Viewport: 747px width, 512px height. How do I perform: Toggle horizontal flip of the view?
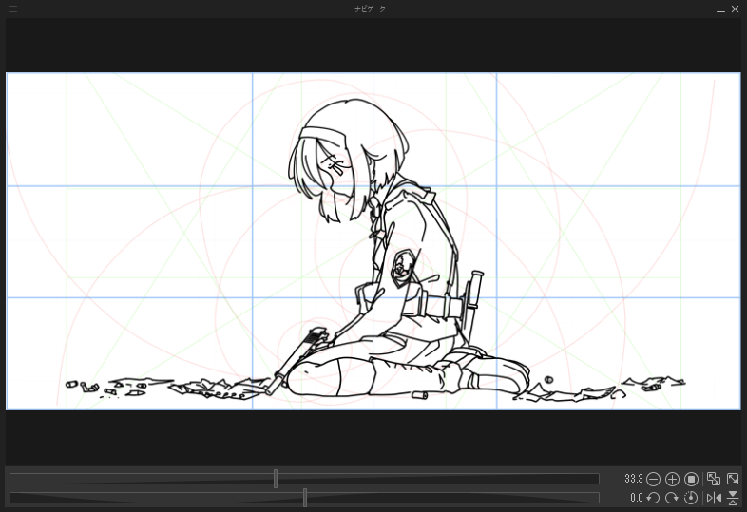tap(714, 498)
